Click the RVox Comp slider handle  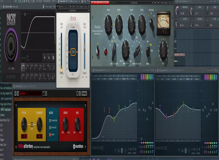click(73, 52)
